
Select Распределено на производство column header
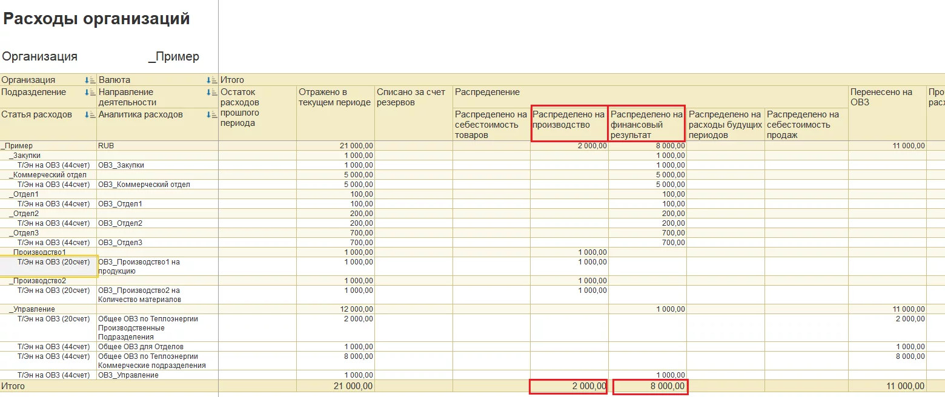(x=569, y=125)
